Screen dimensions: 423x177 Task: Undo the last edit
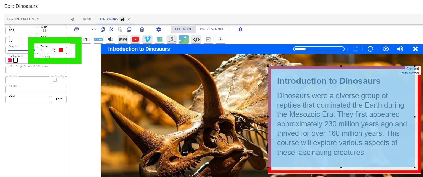click(94, 29)
